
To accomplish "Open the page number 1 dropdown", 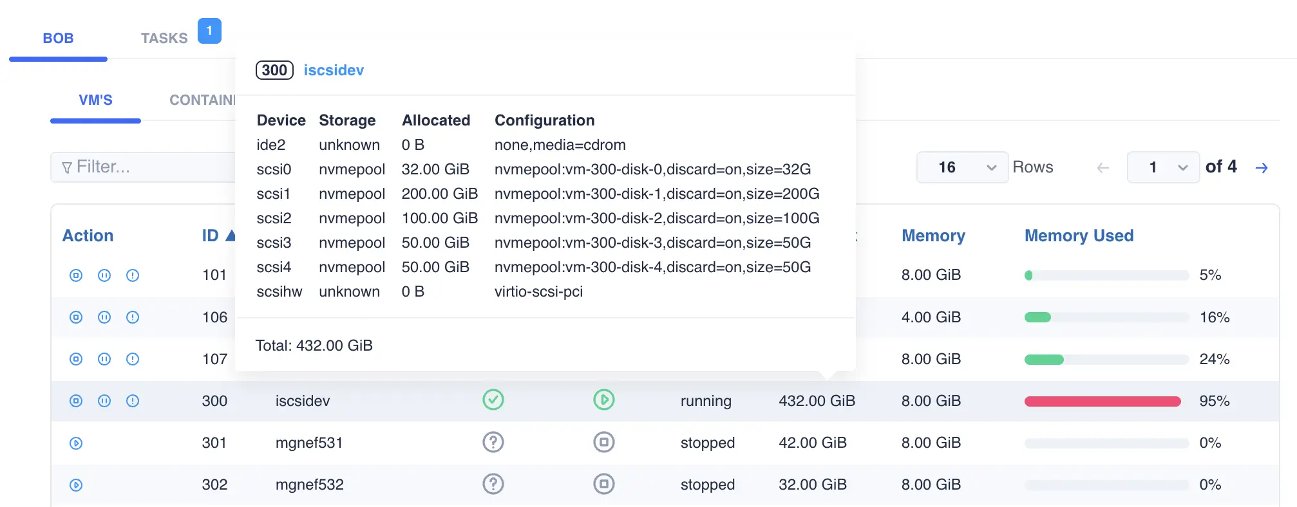I will point(1163,167).
